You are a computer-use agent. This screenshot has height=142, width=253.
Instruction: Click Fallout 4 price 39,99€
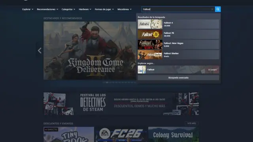click(167, 26)
